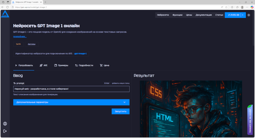The width and height of the screenshot is (255, 138).
Task: Switch to the Попробовать tab
Action: click(24, 65)
